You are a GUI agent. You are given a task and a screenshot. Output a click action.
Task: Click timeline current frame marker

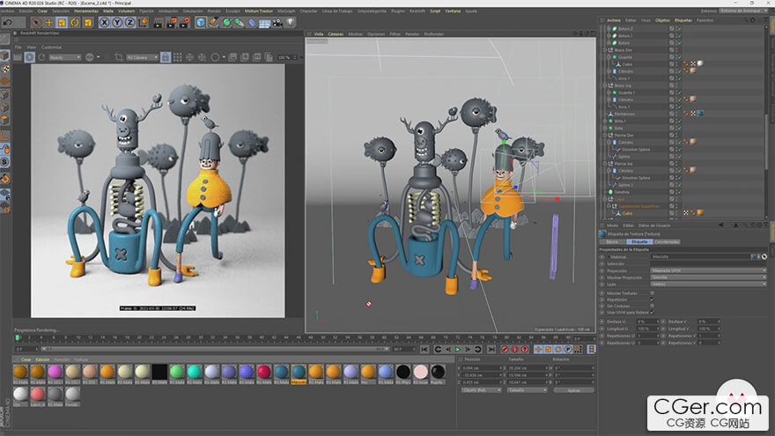[18, 337]
